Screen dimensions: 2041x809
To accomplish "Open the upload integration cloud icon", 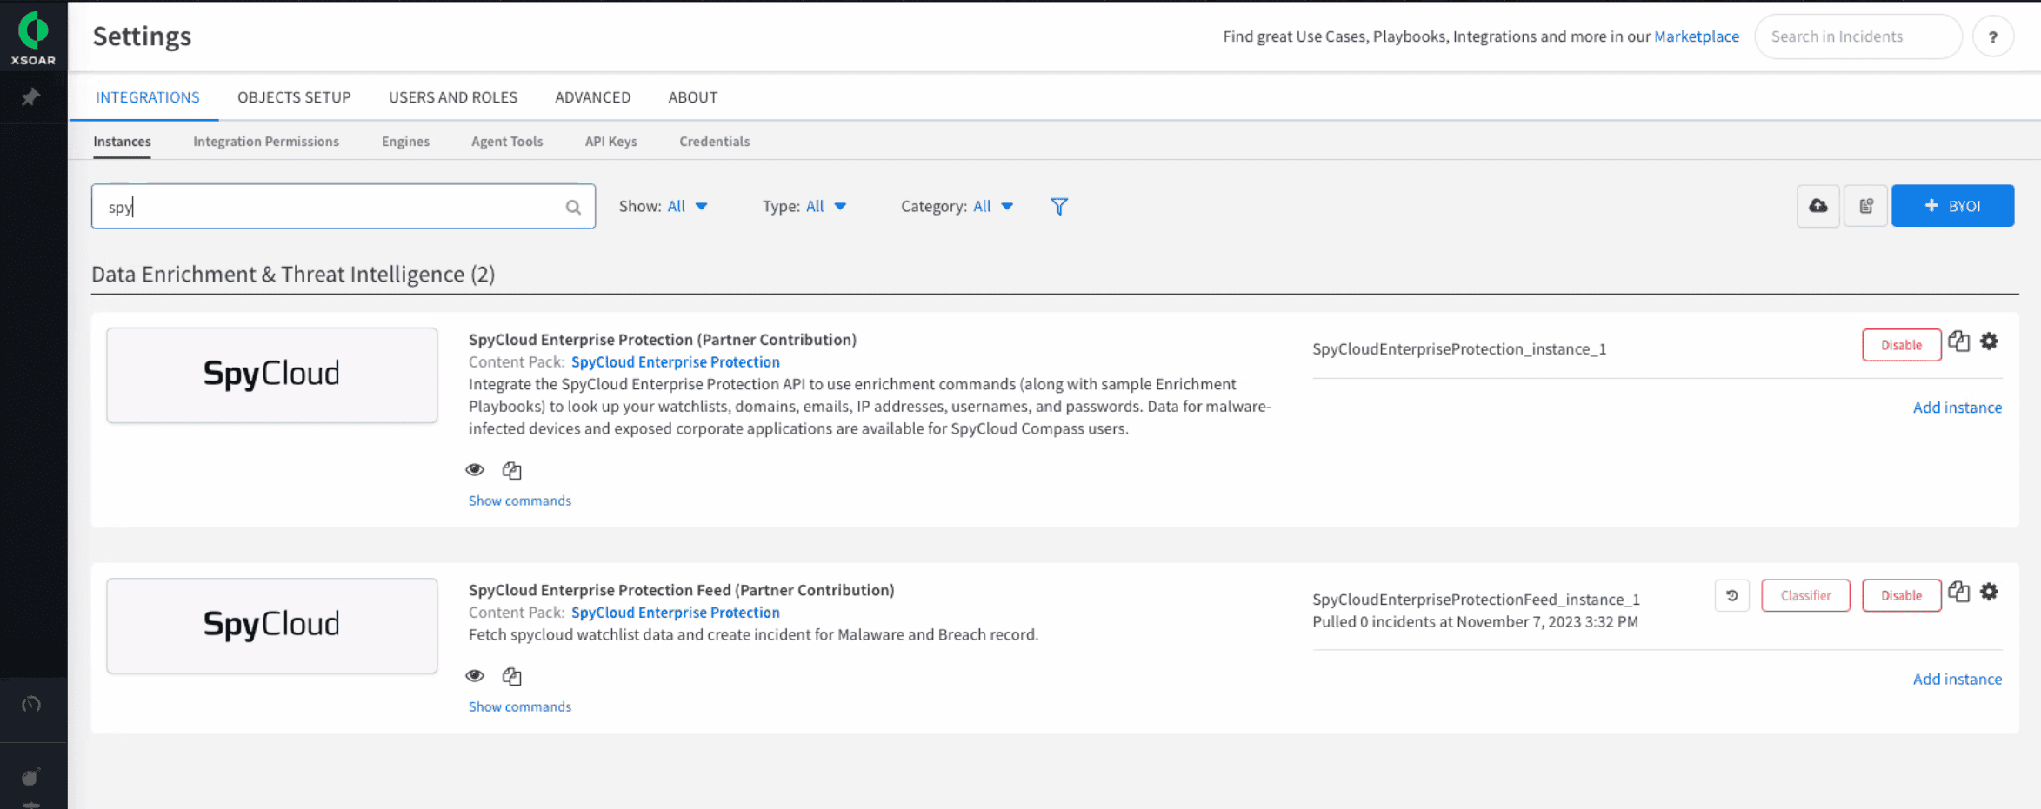I will coord(1818,206).
